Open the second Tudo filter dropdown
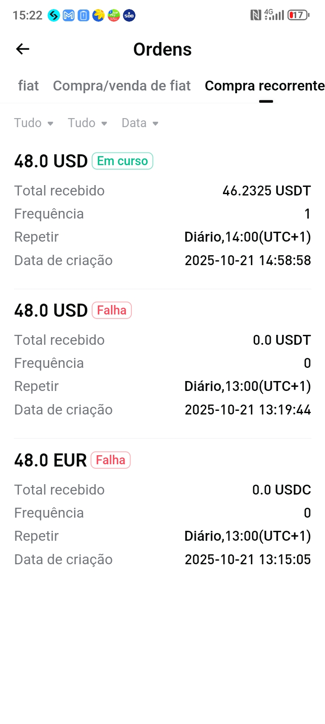The image size is (325, 724). [88, 123]
